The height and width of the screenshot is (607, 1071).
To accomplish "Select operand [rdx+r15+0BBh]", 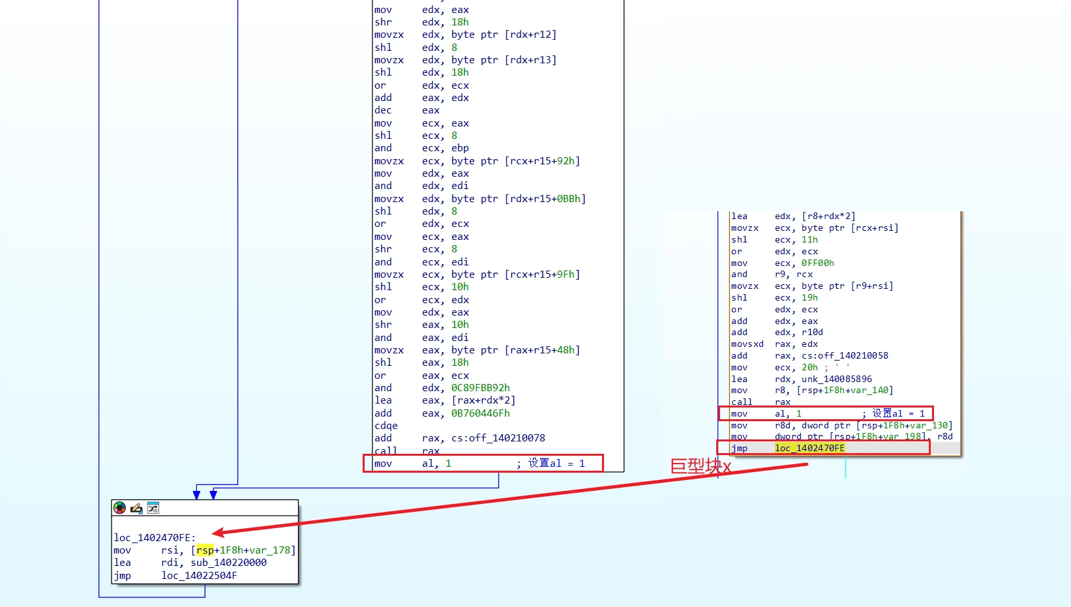I will 545,199.
